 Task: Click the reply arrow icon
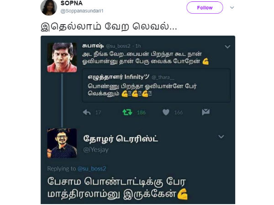(x=87, y=112)
